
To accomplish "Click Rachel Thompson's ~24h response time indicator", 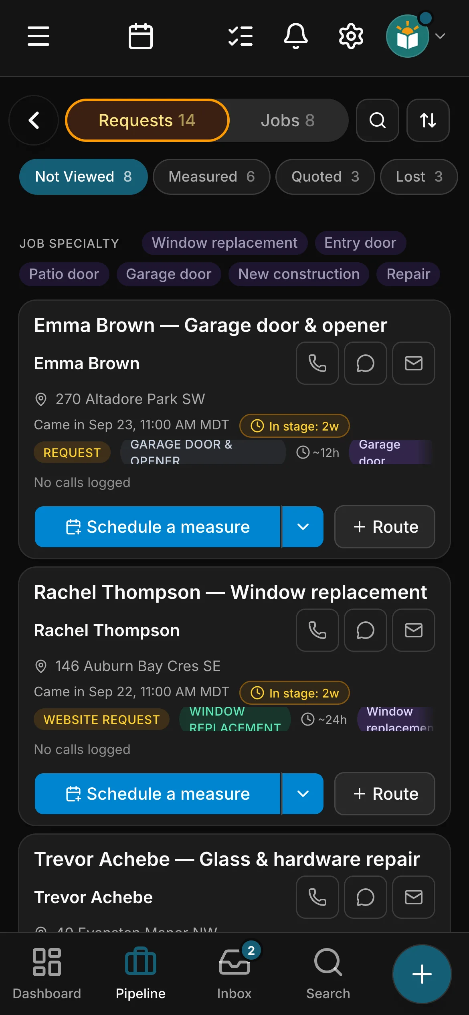I will (x=324, y=720).
